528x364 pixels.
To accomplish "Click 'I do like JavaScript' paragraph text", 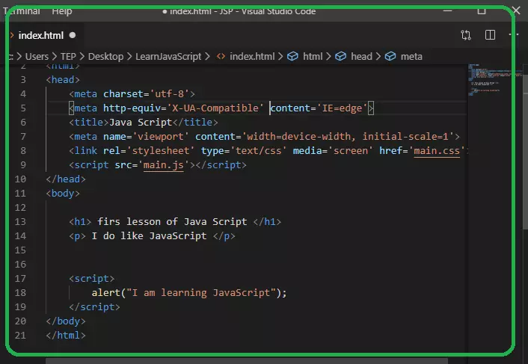I will [149, 236].
